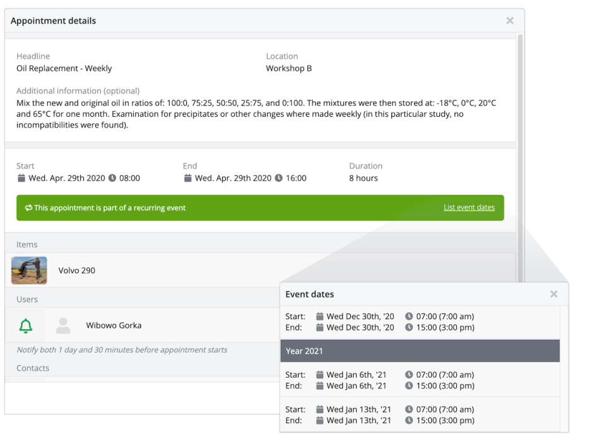The height and width of the screenshot is (446, 606).
Task: Open the List event dates link
Action: pos(469,207)
